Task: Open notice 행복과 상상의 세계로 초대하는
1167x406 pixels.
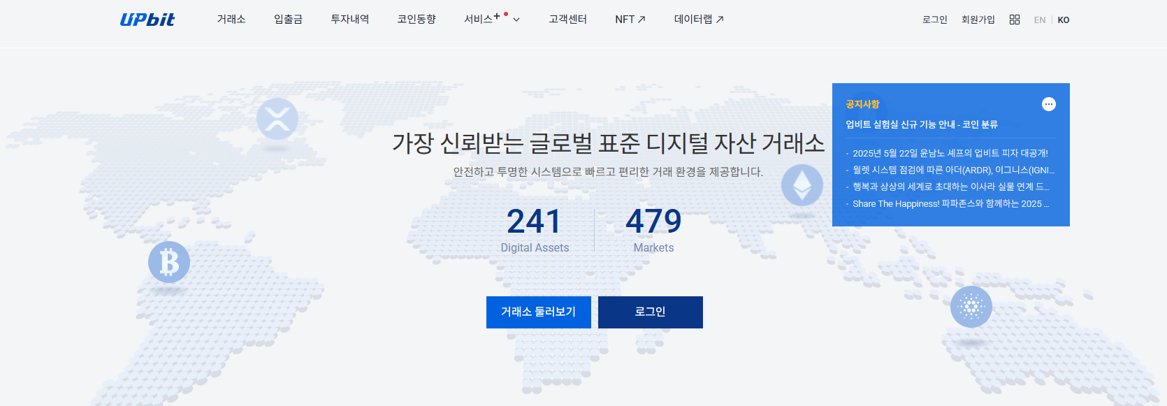Action: [x=951, y=187]
